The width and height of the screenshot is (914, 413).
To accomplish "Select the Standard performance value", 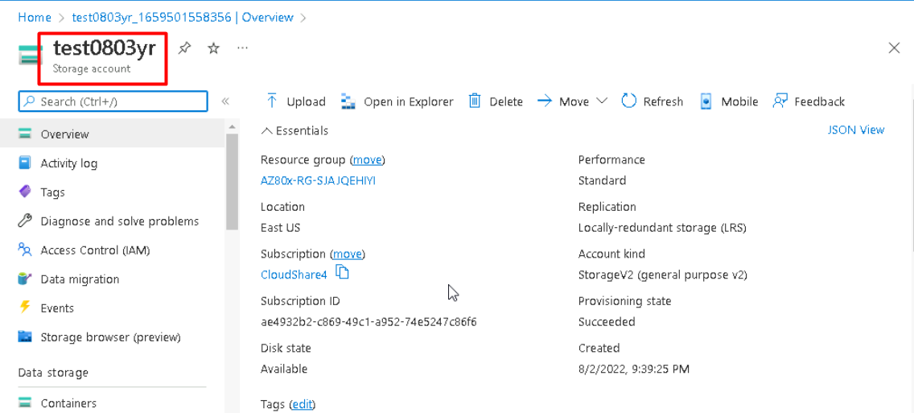I will click(x=602, y=181).
